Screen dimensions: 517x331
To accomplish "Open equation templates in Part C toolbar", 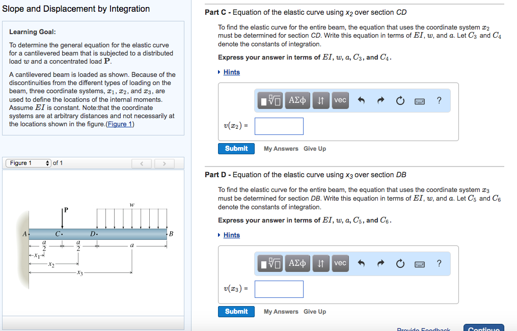I will click(270, 100).
